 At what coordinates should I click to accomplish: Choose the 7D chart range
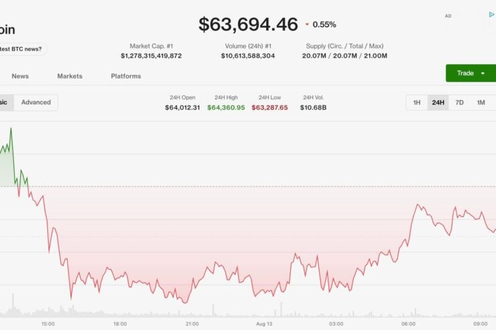[459, 103]
